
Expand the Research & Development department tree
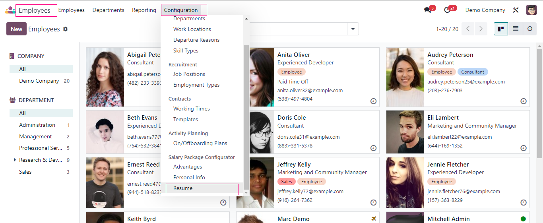pyautogui.click(x=15, y=160)
